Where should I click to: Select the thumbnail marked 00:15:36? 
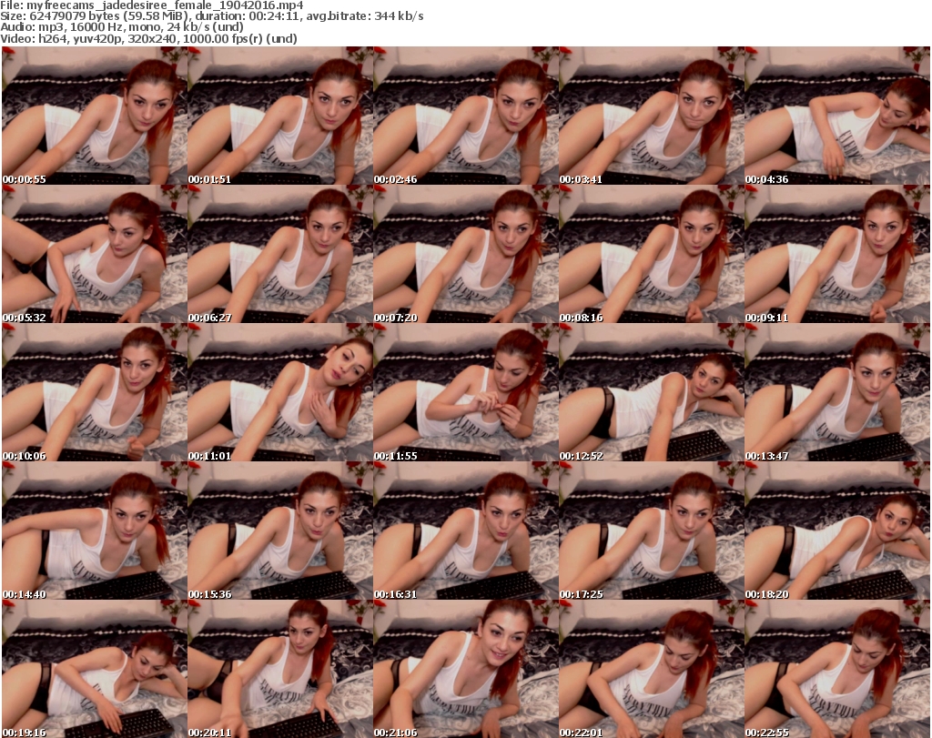tap(280, 531)
